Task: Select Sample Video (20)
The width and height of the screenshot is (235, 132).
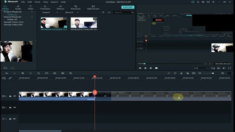Action: (13, 25)
